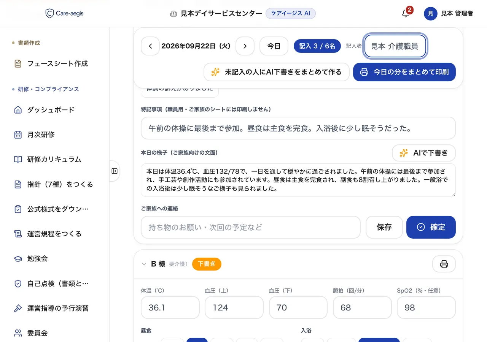Viewport: 487px width, 342px height.
Task: Click the 運営指導の予行演習 gavel icon
Action: click(x=18, y=308)
